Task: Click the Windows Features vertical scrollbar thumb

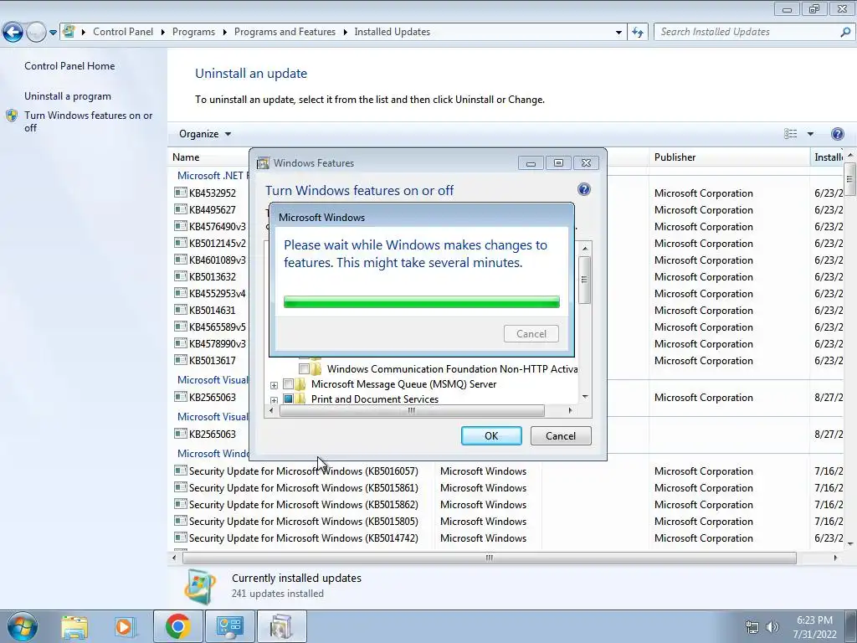Action: 584,280
